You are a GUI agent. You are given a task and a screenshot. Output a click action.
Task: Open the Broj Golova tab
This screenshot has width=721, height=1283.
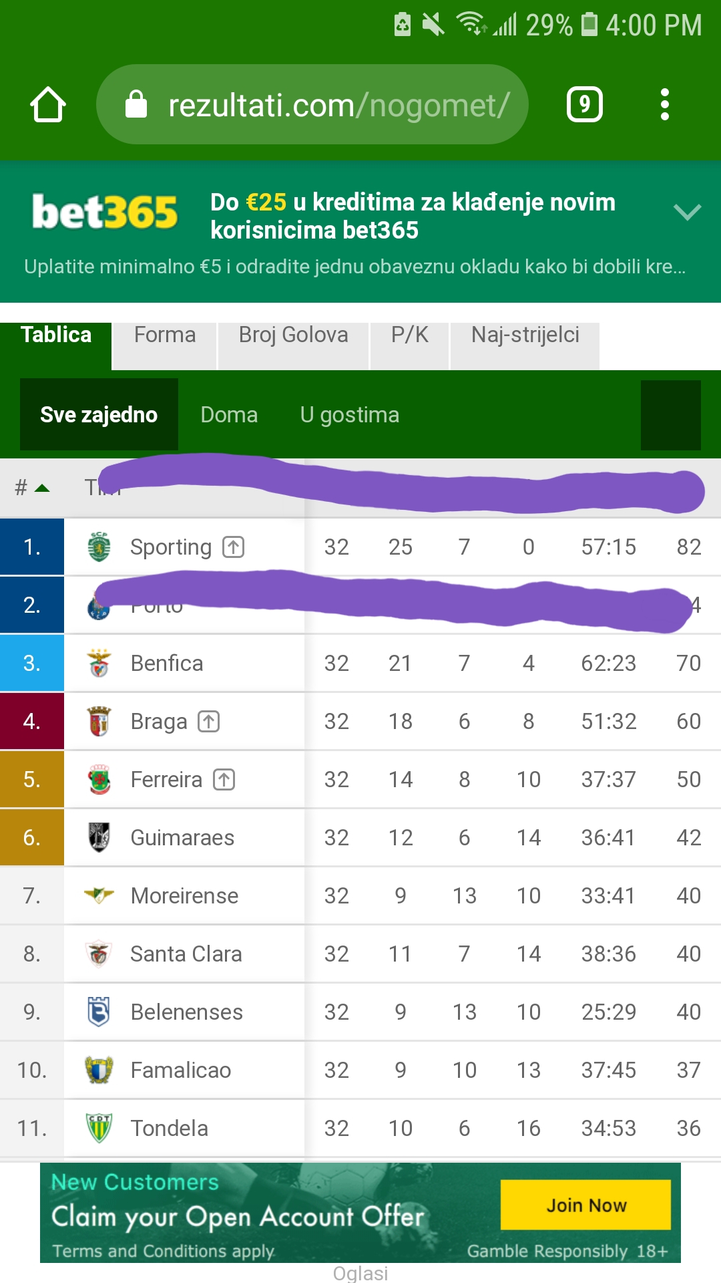tap(293, 335)
